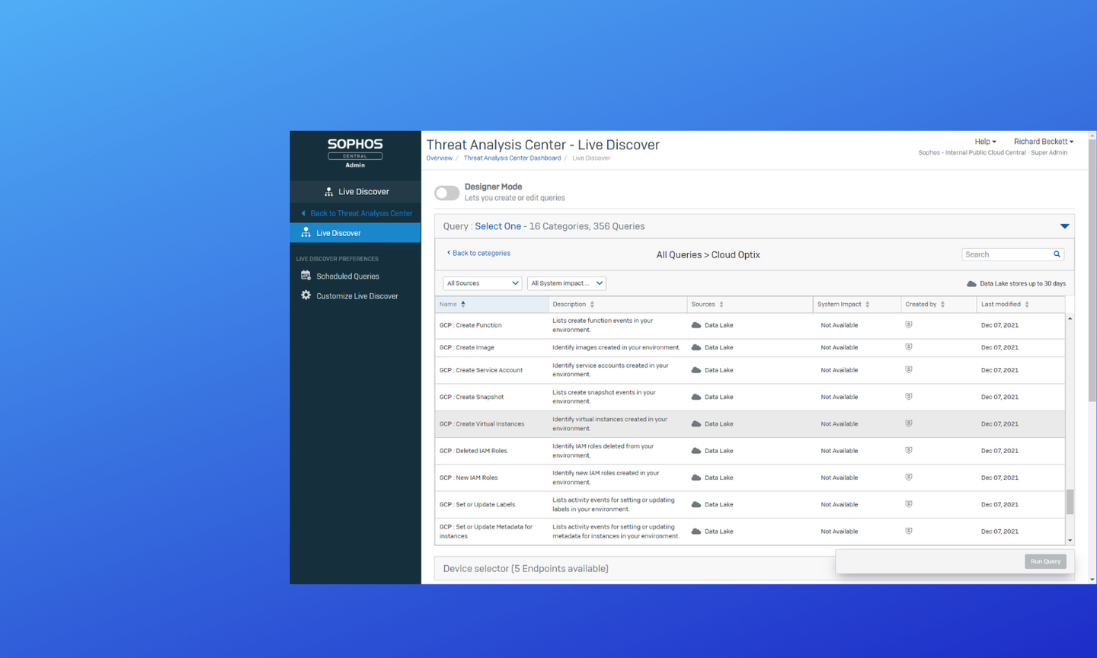Open the All Sources dropdown
Screen dimensions: 1097x658
click(481, 283)
